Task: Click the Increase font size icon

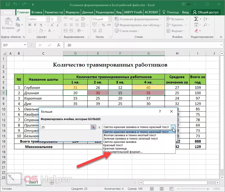Action: (x=52, y=25)
